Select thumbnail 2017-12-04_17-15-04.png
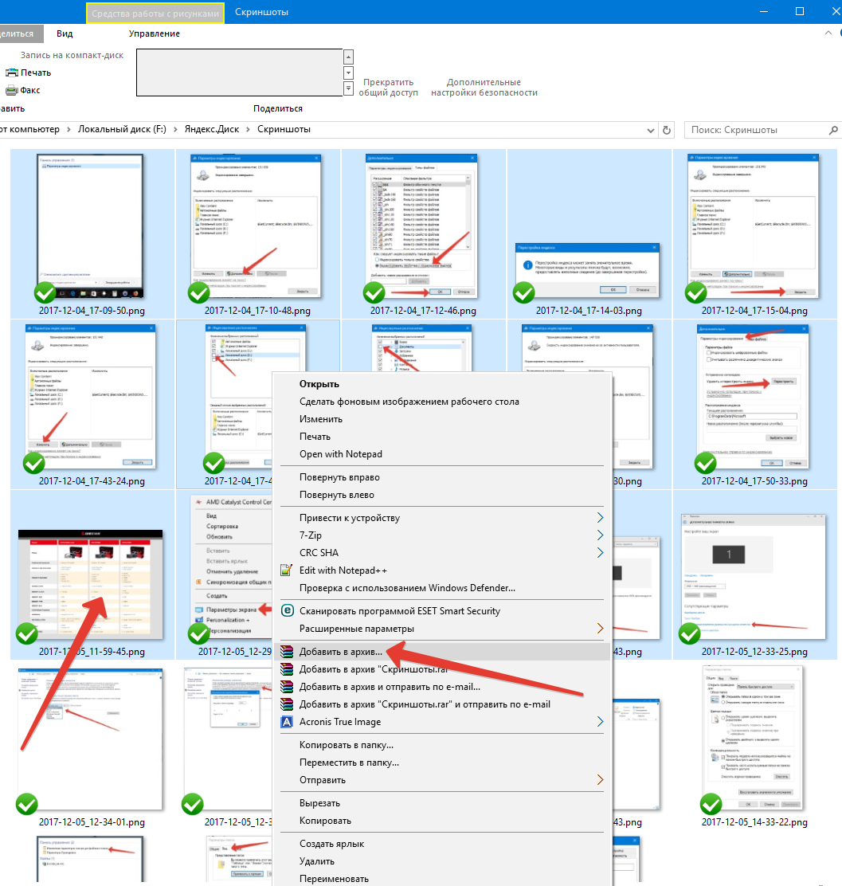 pyautogui.click(x=754, y=226)
